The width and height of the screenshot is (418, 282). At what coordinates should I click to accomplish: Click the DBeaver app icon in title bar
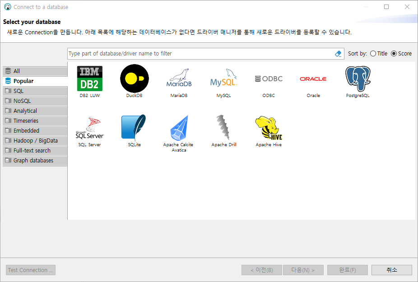(x=8, y=7)
